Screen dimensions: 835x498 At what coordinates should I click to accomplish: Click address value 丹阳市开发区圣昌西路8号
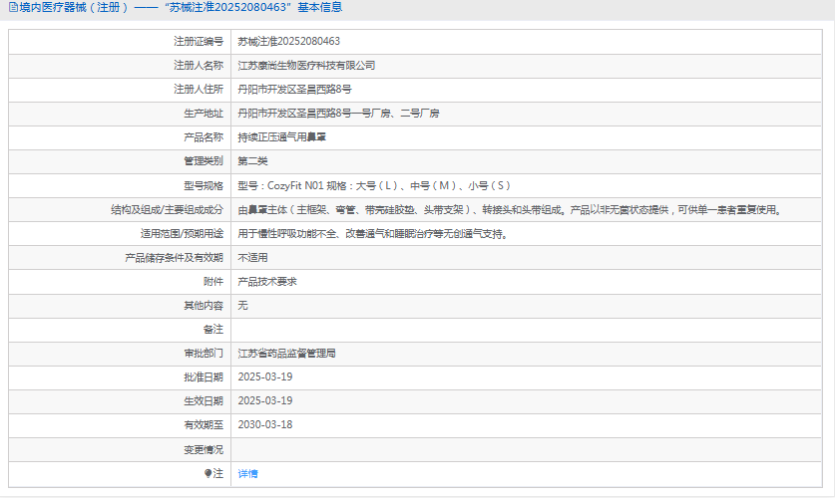pyautogui.click(x=294, y=90)
